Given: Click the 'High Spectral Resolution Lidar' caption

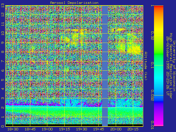Looking at the screenshot, I should (x=171, y=66).
